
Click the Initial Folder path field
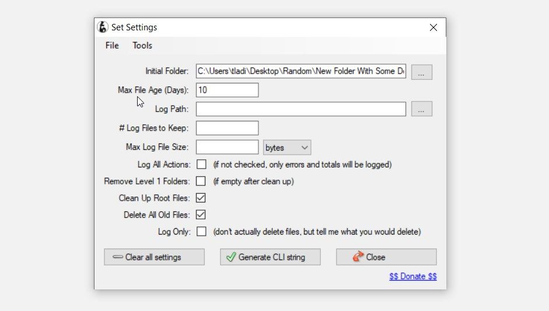(301, 71)
